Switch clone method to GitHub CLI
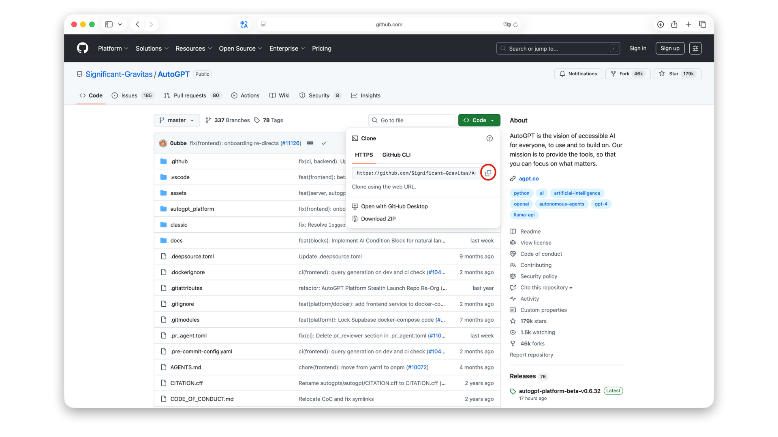This screenshot has width=778, height=437. click(x=396, y=155)
